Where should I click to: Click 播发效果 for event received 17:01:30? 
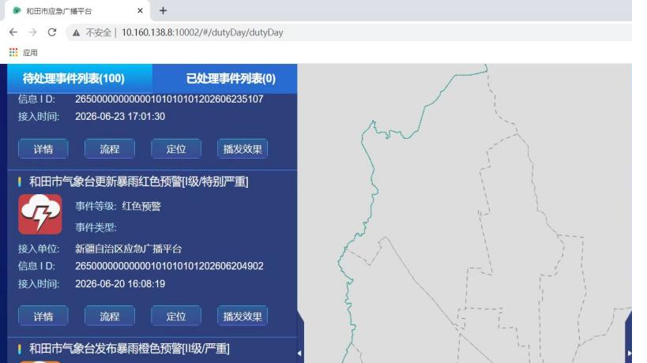[243, 148]
